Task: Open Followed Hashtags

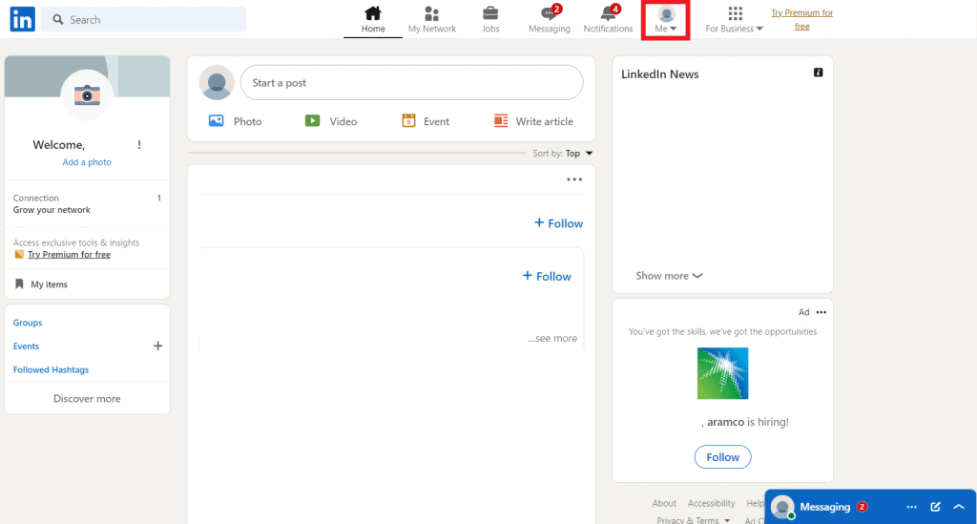Action: click(x=52, y=369)
